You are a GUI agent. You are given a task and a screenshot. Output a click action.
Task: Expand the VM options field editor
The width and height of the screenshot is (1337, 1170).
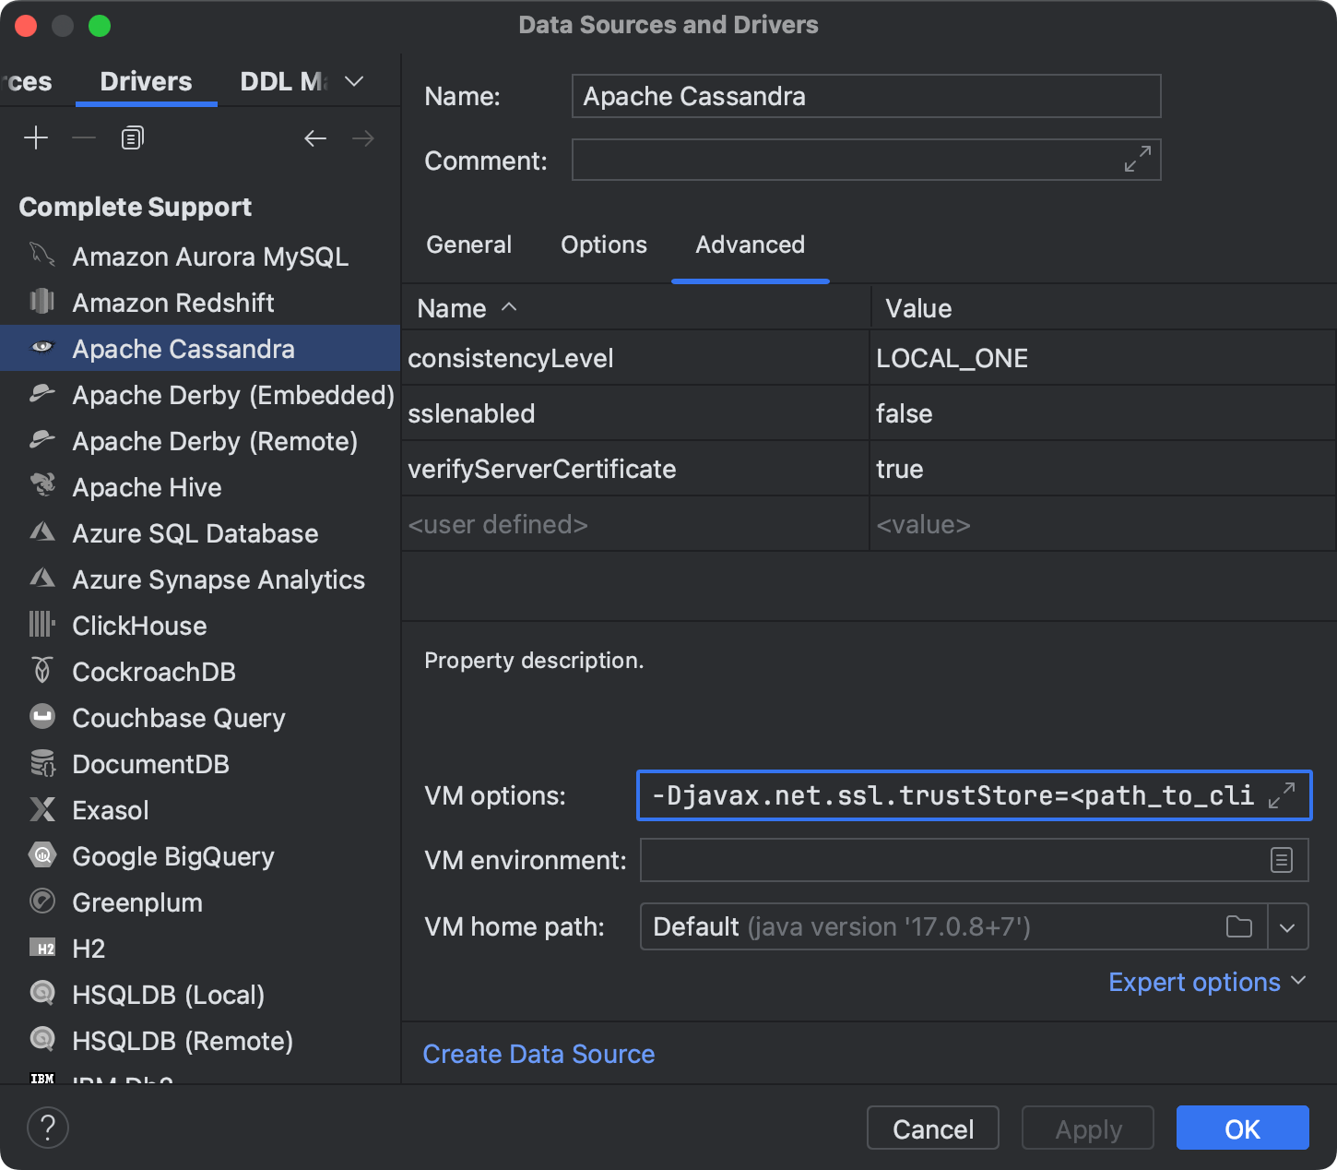[1282, 795]
